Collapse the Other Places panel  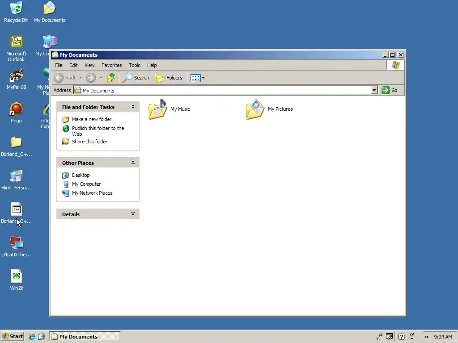(x=133, y=163)
